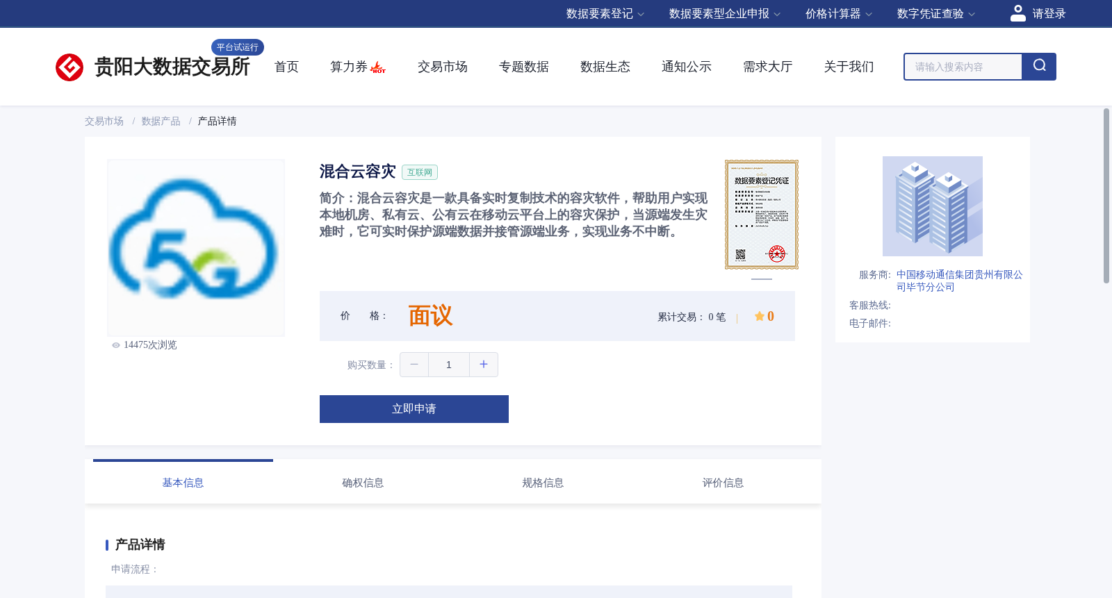This screenshot has width=1112, height=598.
Task: Click the 累计交易：0 笔 text
Action: (692, 317)
